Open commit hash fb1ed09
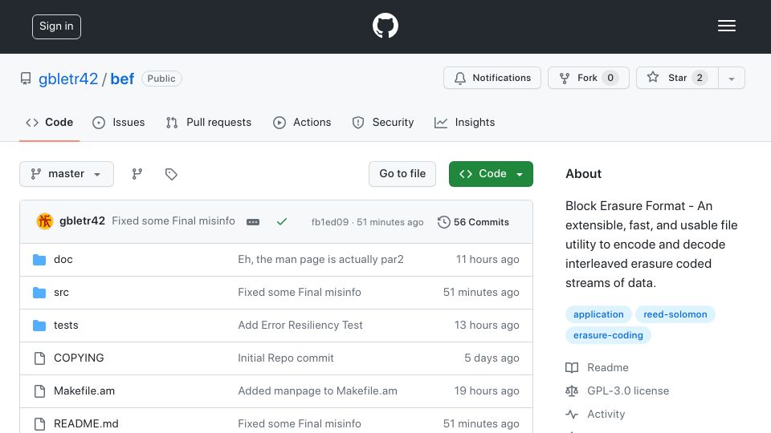The width and height of the screenshot is (771, 433). [x=330, y=222]
